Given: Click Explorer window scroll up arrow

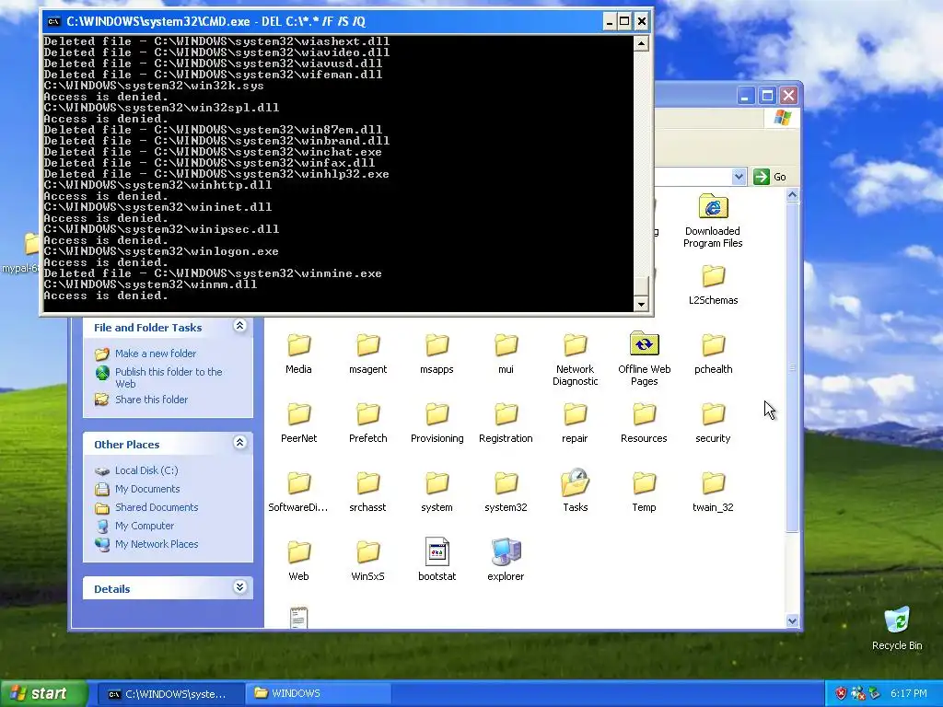Looking at the screenshot, I should pyautogui.click(x=792, y=195).
